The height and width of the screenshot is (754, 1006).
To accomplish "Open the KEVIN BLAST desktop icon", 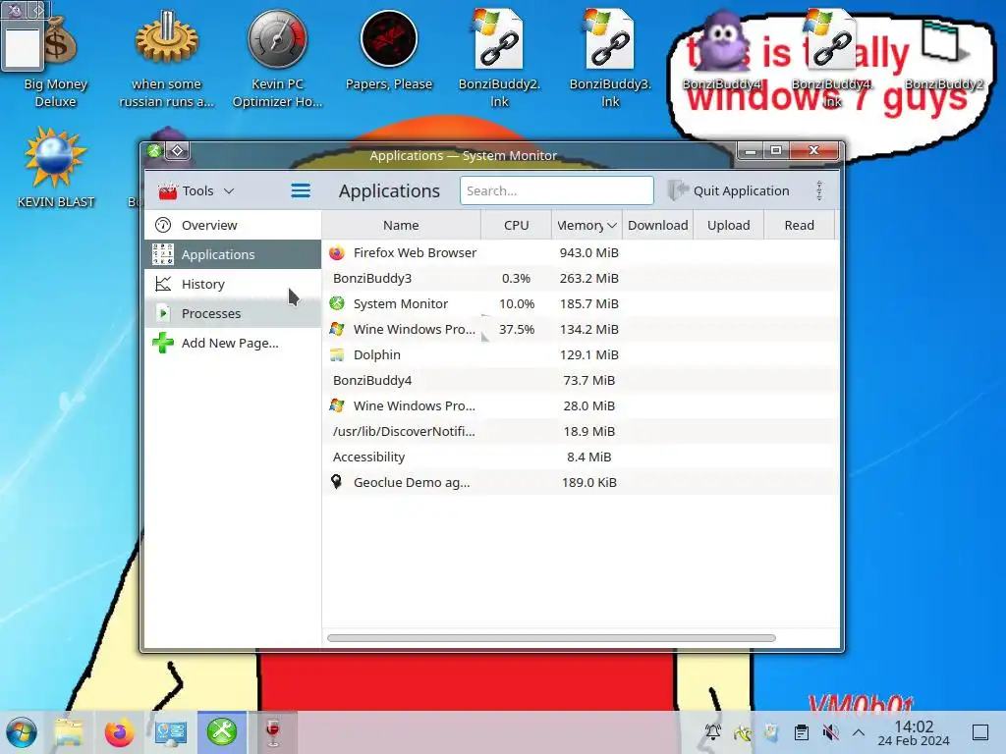I will pyautogui.click(x=56, y=168).
